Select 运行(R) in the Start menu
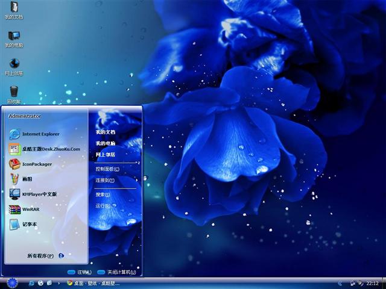The image size is (386, 289). coord(103,206)
